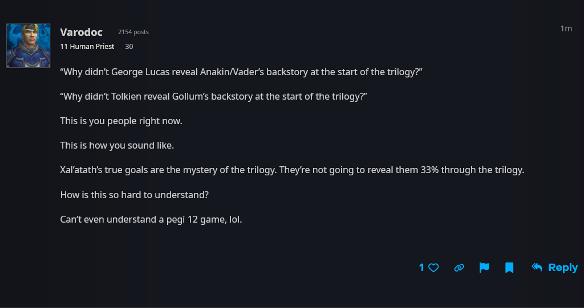Click the achievement number 30
Screen dimensions: 584x308
[x=129, y=47]
